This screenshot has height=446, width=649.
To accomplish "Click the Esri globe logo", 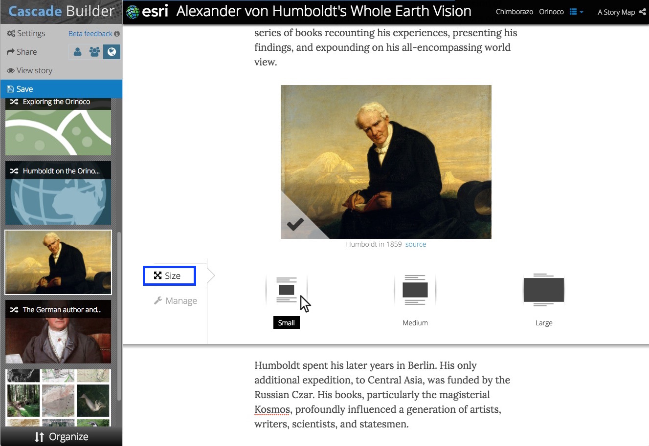I will [x=133, y=12].
